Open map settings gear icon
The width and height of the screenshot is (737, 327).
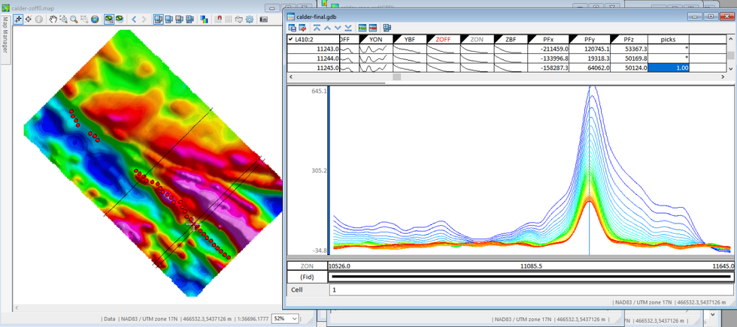point(250,19)
